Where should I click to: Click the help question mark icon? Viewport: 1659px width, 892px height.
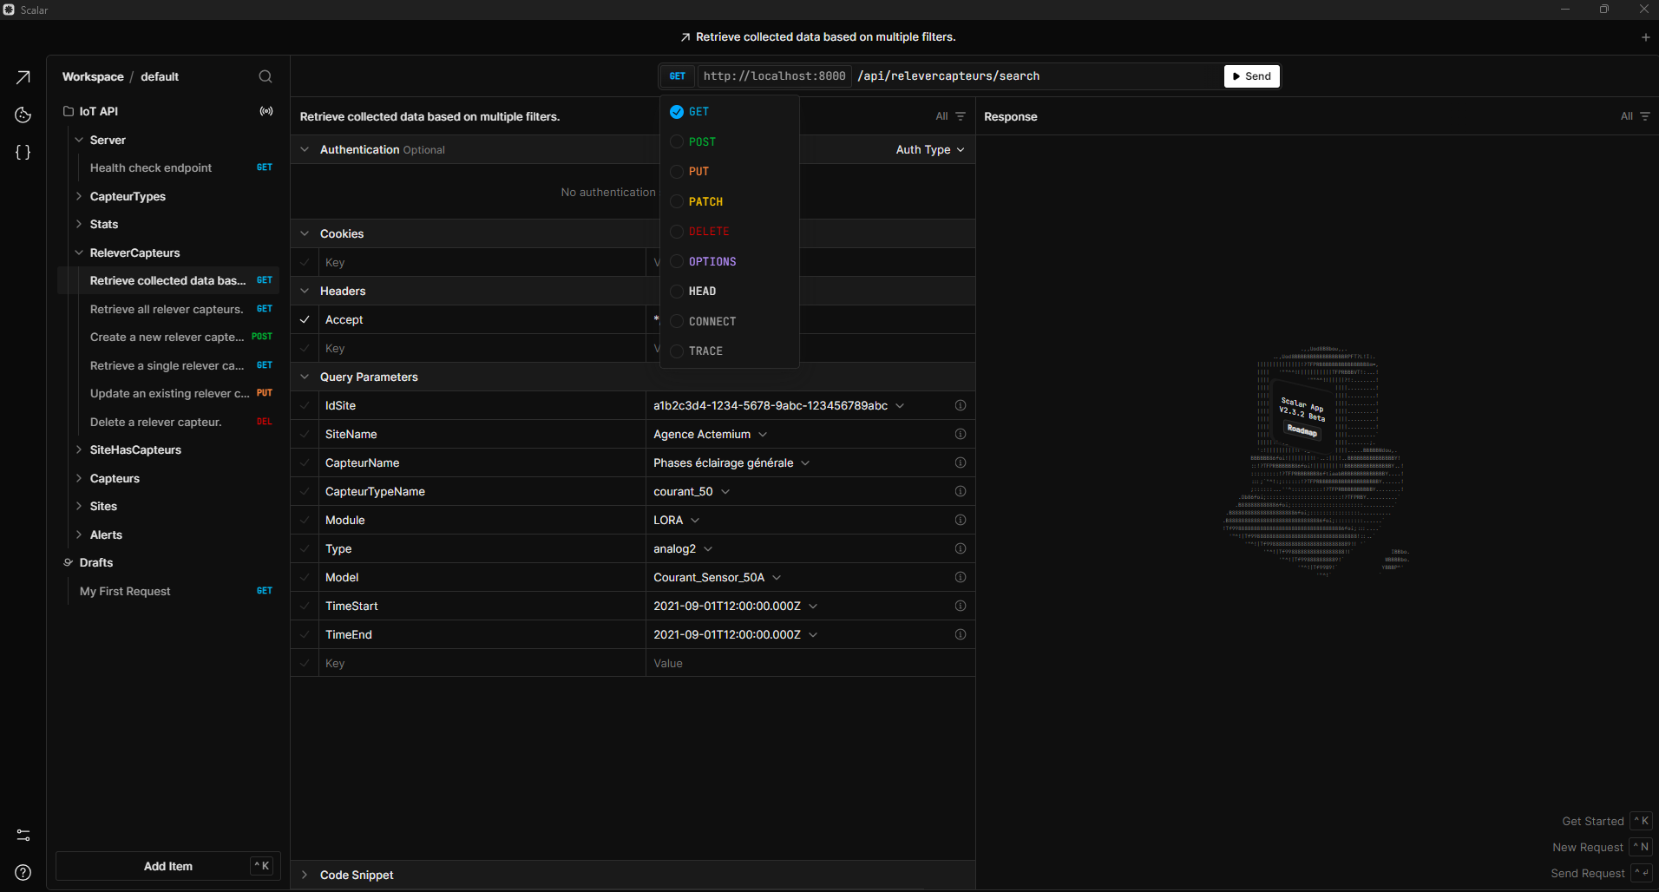coord(23,872)
